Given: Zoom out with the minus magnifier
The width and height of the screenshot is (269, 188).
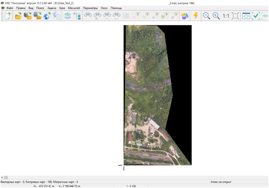Looking at the screenshot, I should 206,16.
